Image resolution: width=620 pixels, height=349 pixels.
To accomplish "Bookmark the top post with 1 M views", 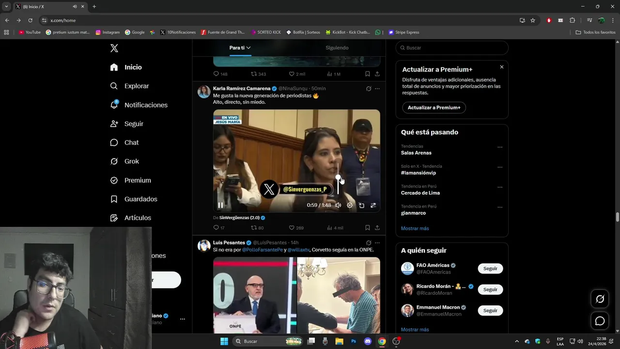I will (367, 74).
